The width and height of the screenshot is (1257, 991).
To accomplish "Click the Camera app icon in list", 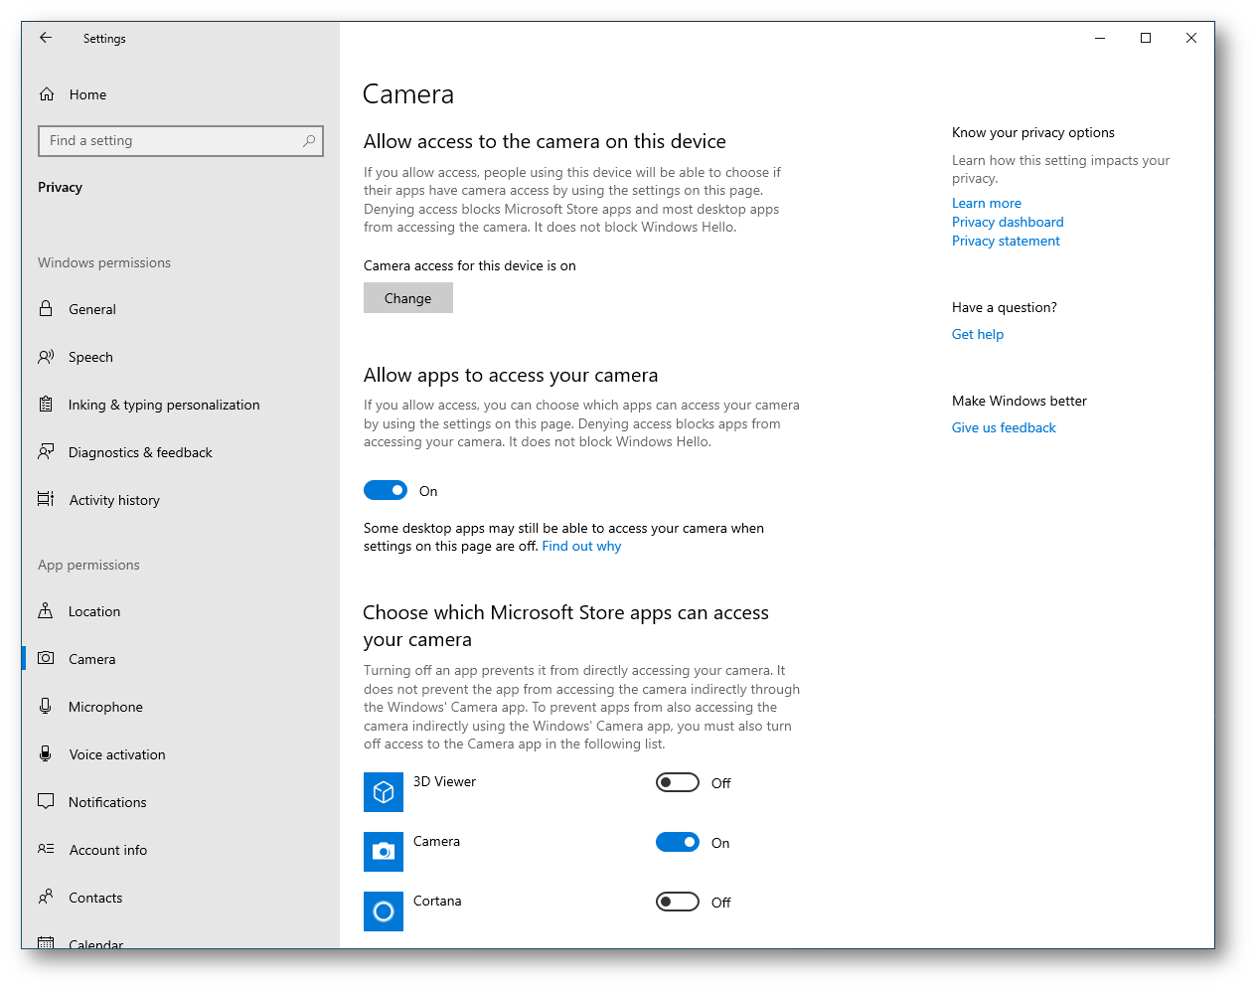I will click(384, 852).
